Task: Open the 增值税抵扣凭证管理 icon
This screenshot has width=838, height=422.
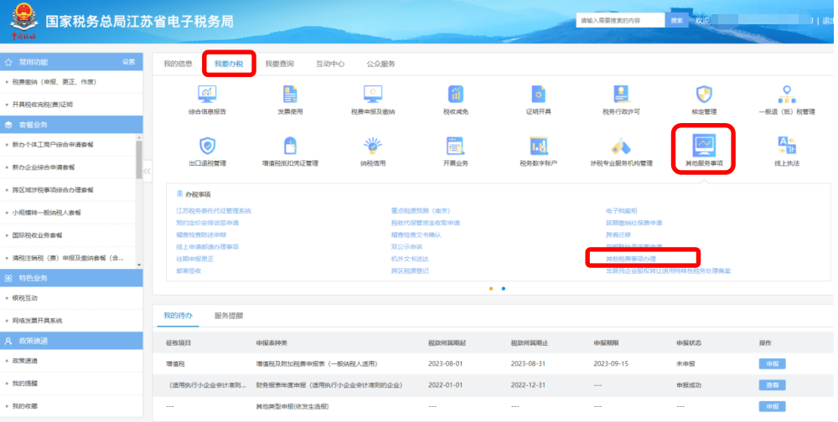Action: pyautogui.click(x=290, y=146)
